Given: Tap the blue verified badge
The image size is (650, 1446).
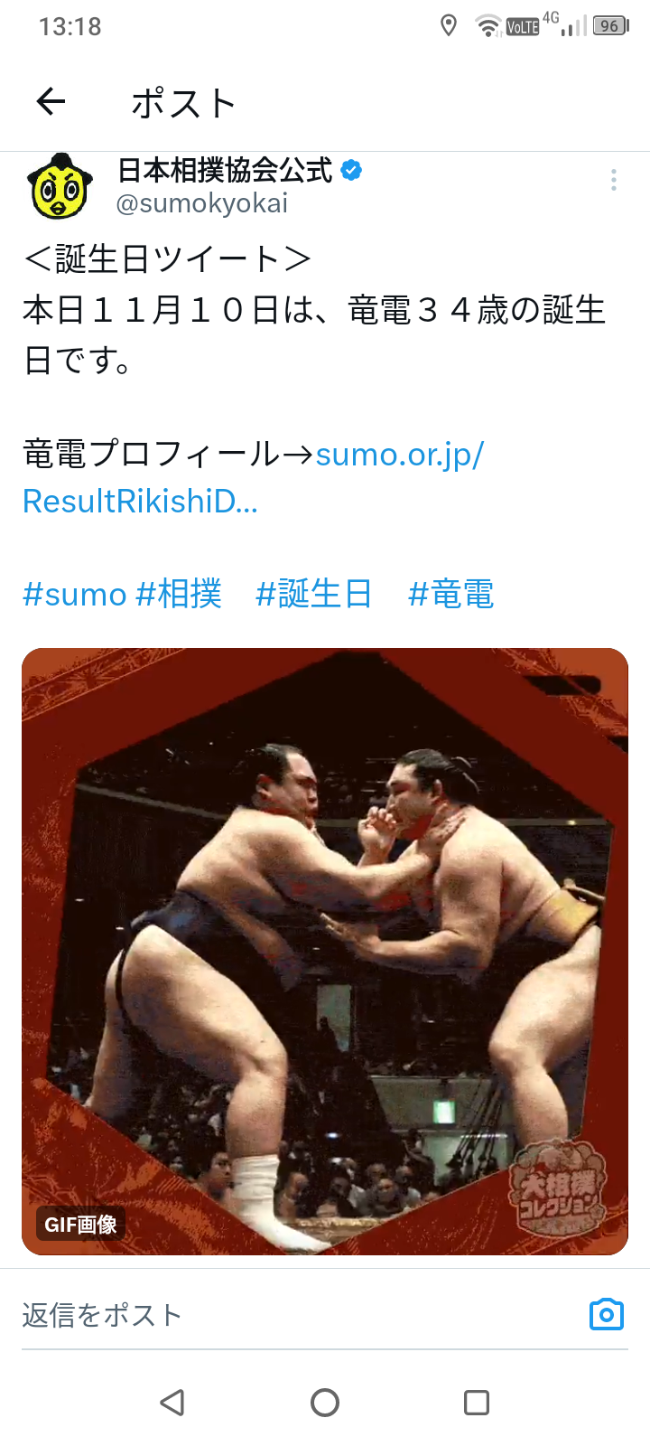Looking at the screenshot, I should point(351,170).
